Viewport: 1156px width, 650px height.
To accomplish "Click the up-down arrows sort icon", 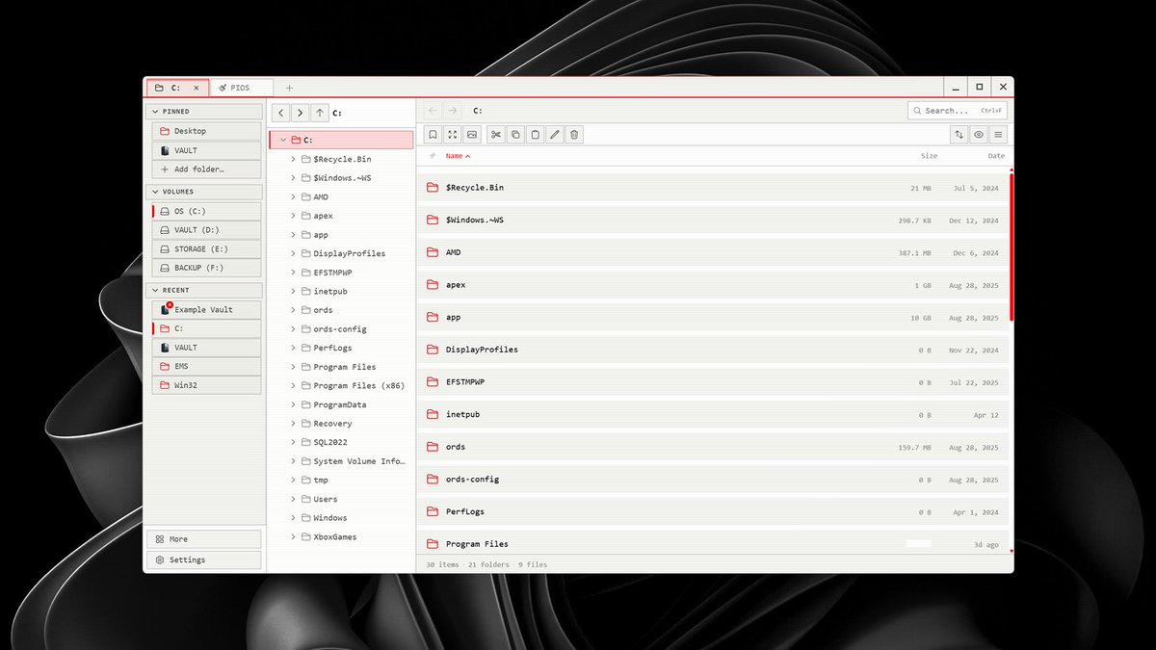I will [x=959, y=135].
